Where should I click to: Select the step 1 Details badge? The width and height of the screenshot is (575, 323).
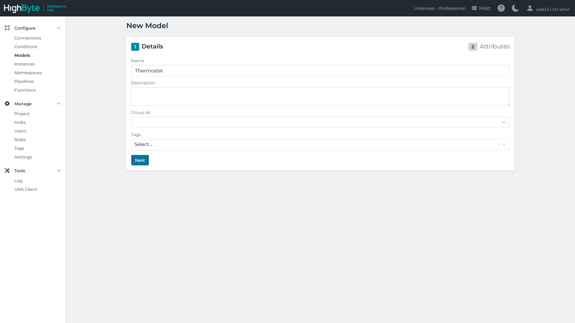[135, 47]
